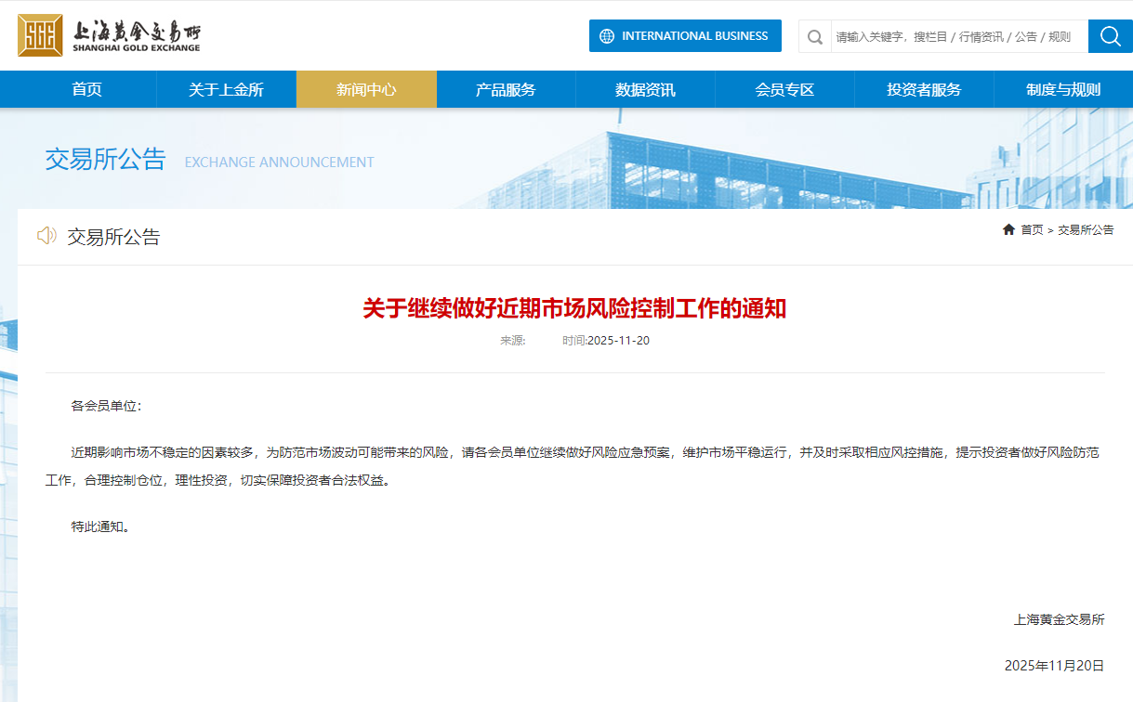Click the globe icon on INTERNATIONAL BUSINESS button
Screen dimensions: 1133x702
coord(608,35)
